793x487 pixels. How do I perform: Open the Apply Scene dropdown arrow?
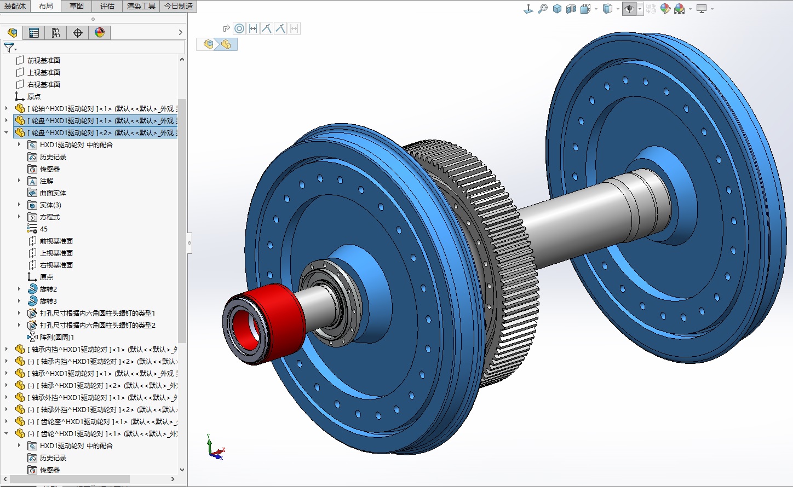pos(690,9)
